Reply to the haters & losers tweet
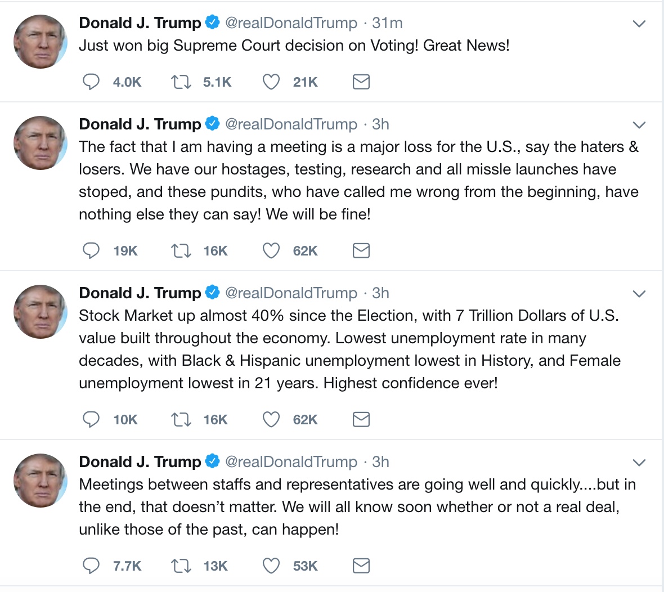 point(91,250)
